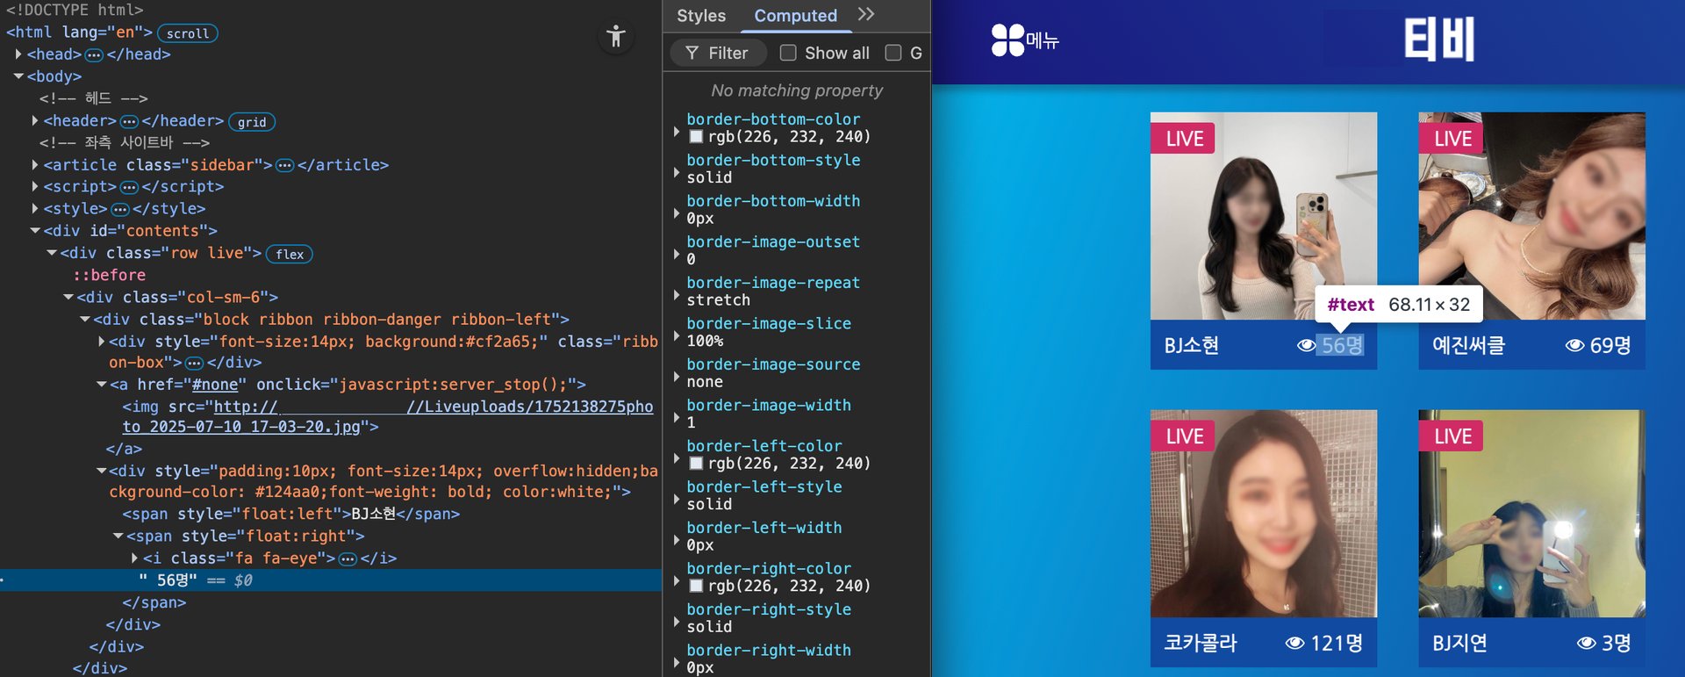This screenshot has height=677, width=1685.
Task: Click the eye icon on 예진써클 card
Action: [x=1574, y=345]
